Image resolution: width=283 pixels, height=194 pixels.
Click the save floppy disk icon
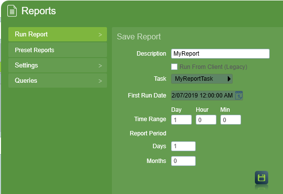(261, 178)
